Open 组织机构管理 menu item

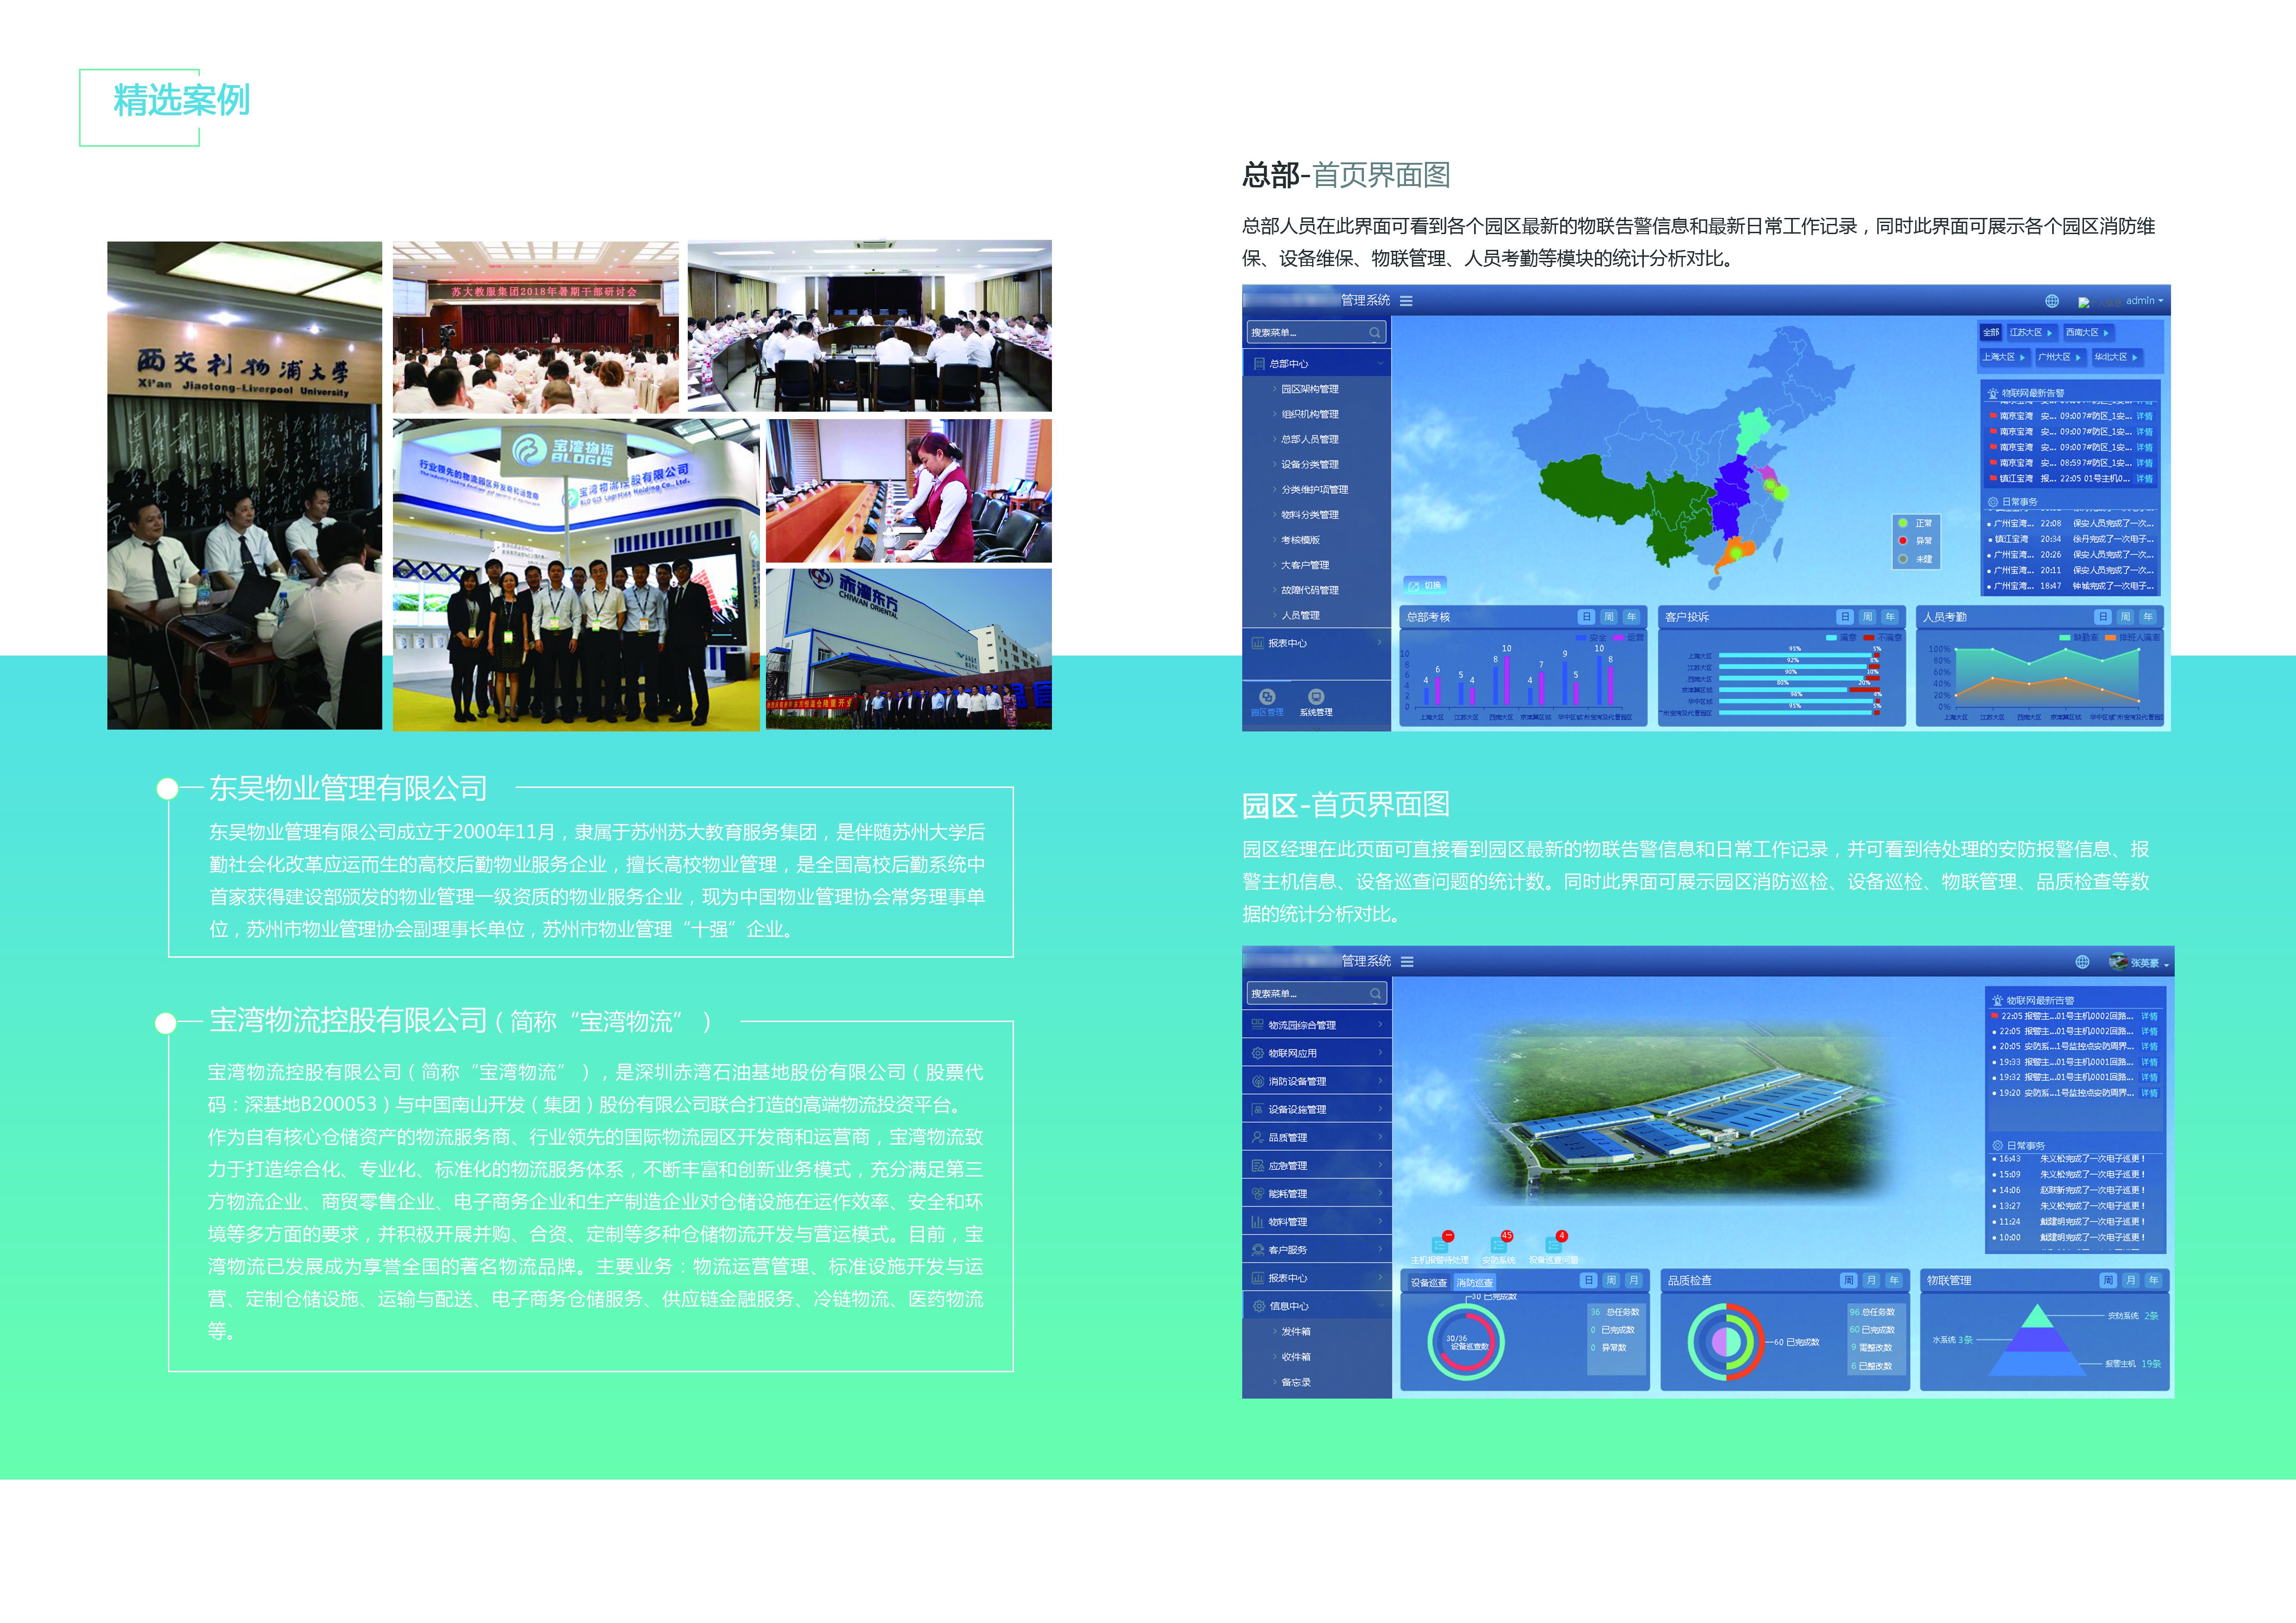tap(1310, 414)
